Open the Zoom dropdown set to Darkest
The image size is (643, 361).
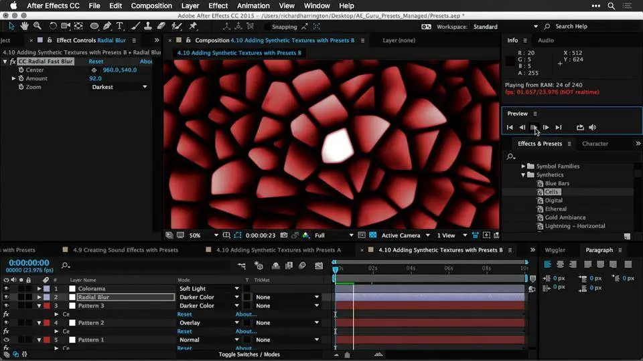point(119,87)
